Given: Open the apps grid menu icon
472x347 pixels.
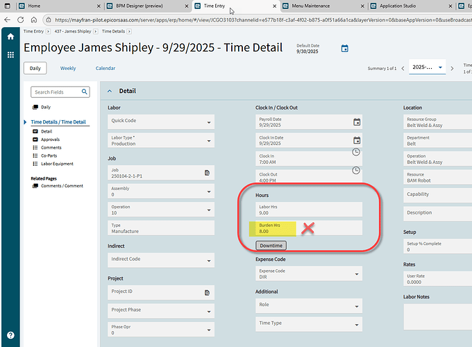Looking at the screenshot, I should point(10,54).
